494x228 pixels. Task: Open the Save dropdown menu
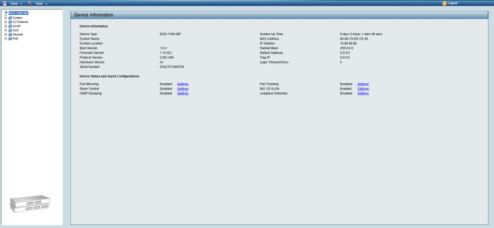(17, 4)
